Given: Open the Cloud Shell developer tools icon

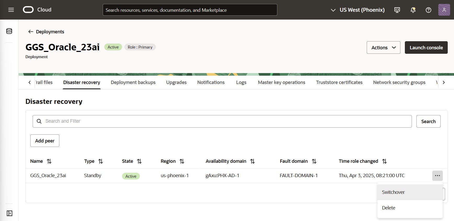Looking at the screenshot, I should tap(397, 10).
